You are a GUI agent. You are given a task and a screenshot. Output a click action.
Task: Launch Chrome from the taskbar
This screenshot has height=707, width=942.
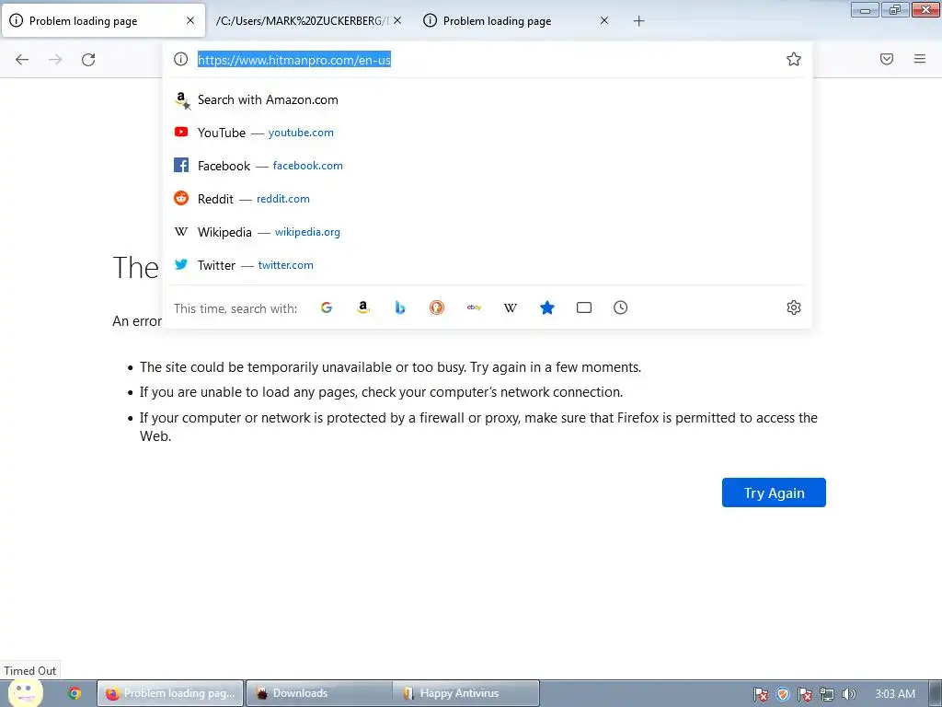coord(75,693)
